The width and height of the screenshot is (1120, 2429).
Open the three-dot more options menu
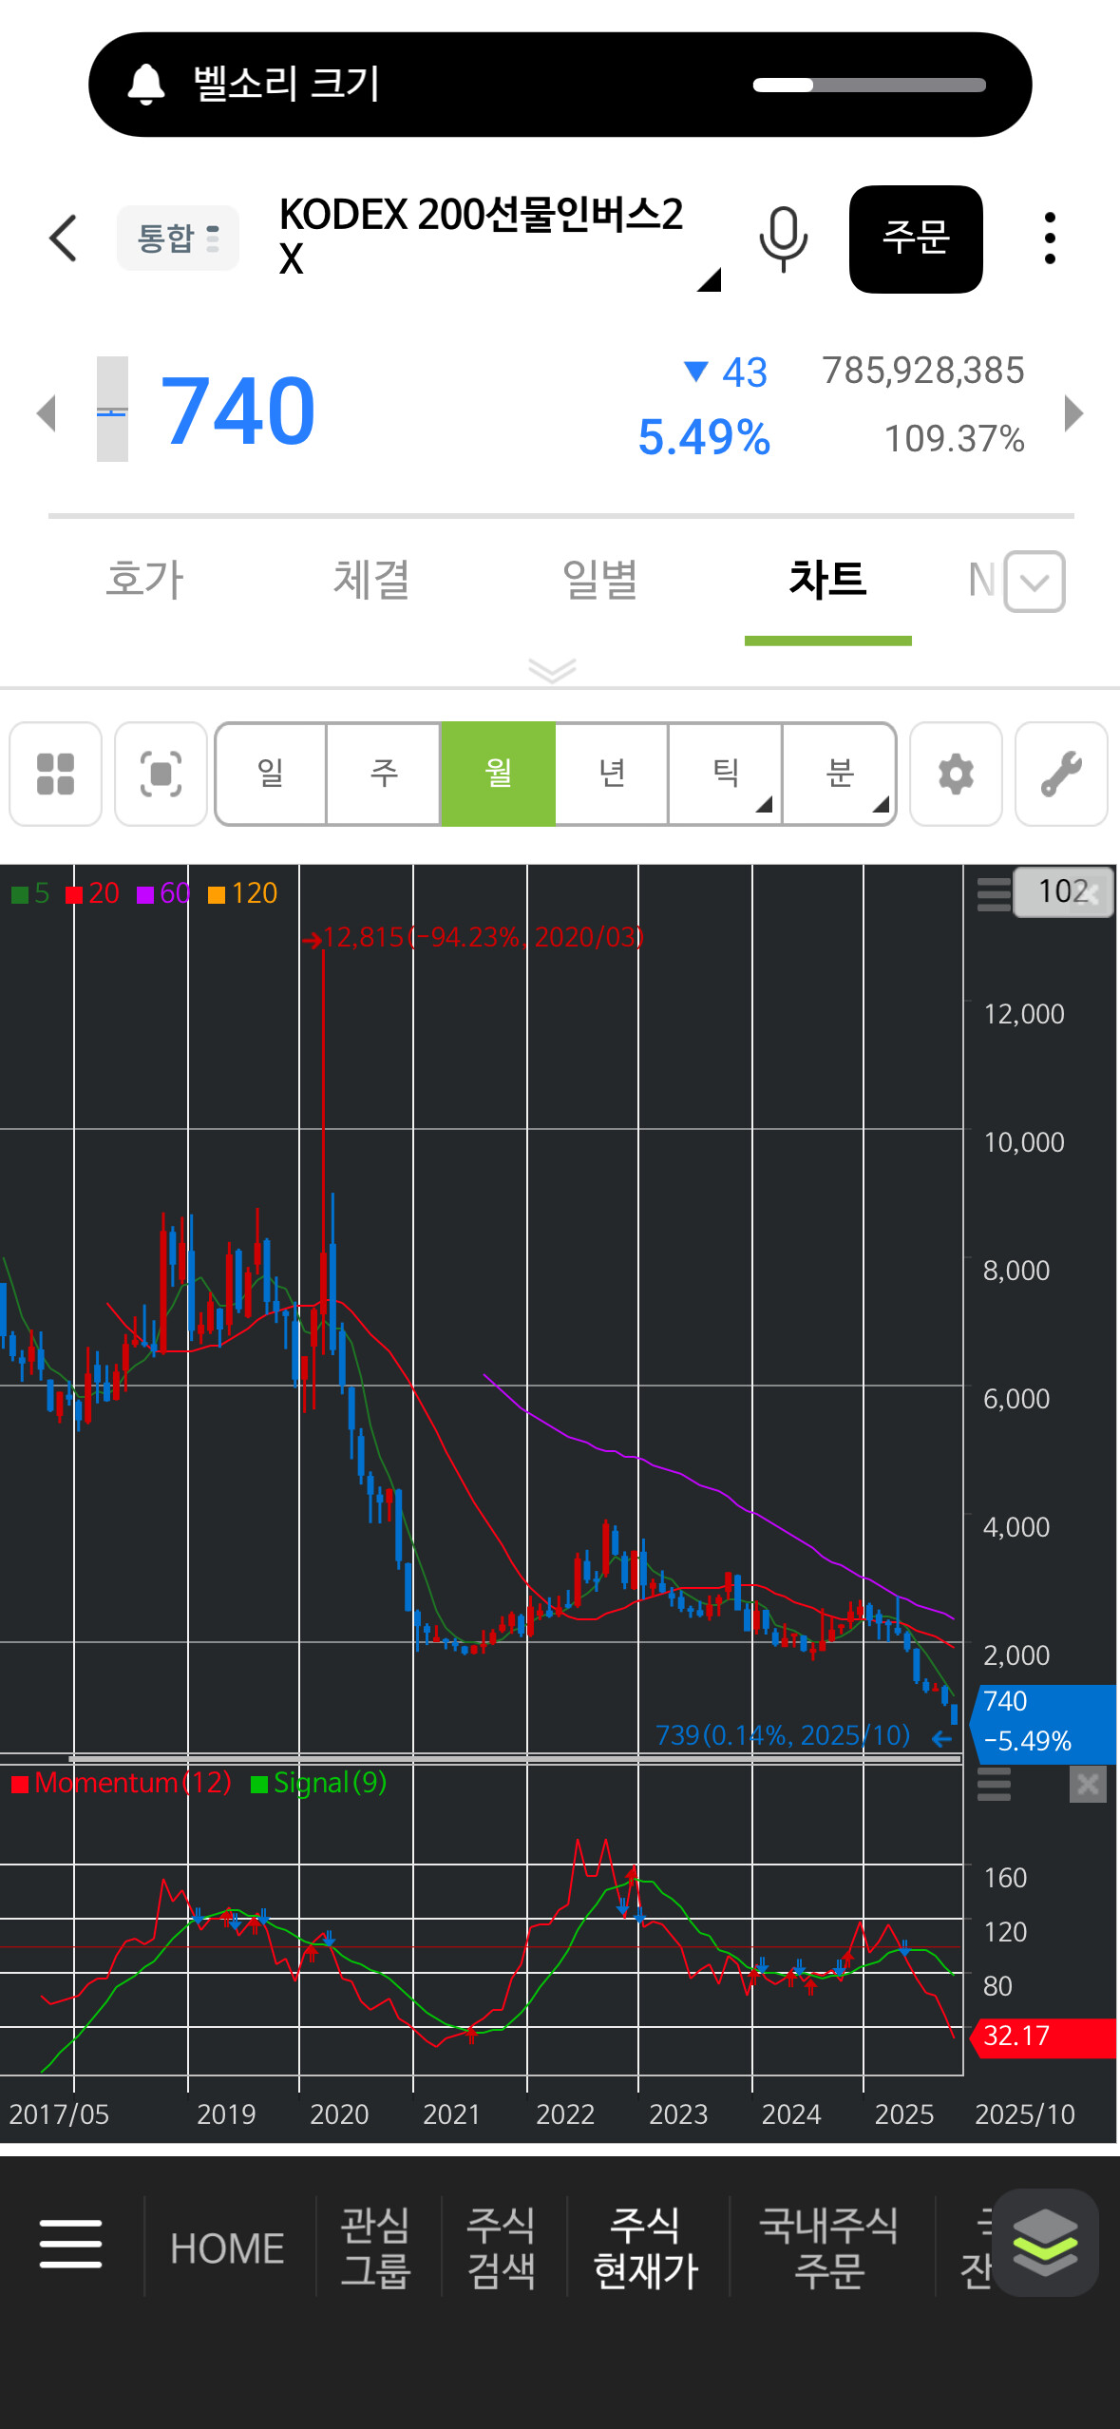click(1050, 239)
